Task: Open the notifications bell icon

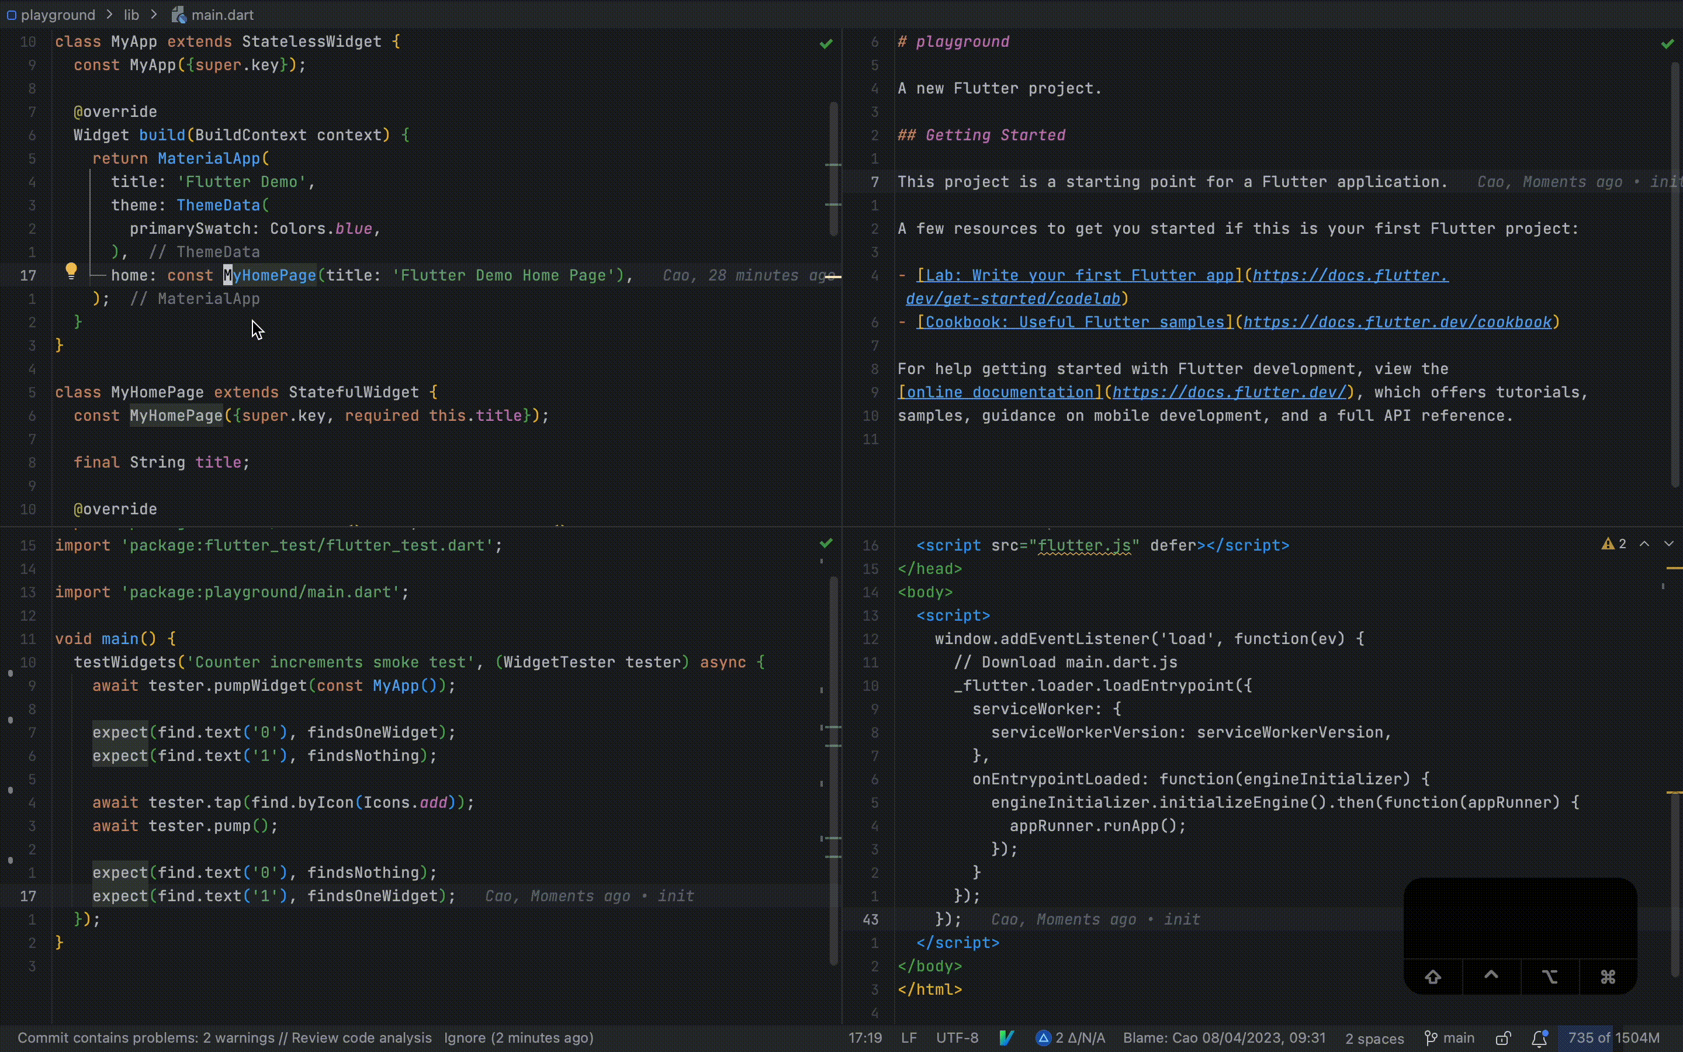Action: 1539,1038
